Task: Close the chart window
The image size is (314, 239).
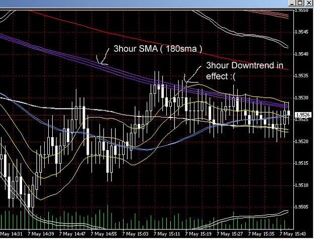Action: click(x=308, y=3)
